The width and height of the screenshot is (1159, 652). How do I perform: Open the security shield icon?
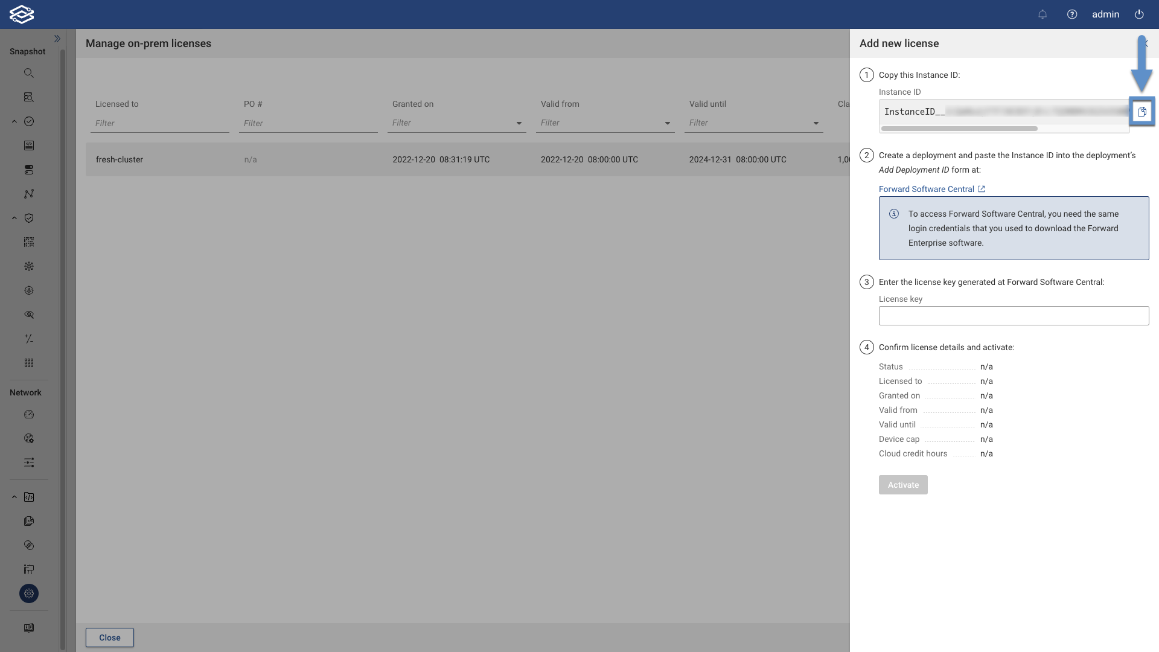[x=28, y=218]
